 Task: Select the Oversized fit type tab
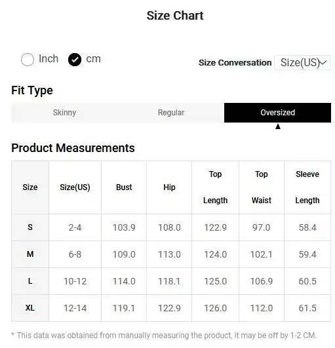click(277, 113)
